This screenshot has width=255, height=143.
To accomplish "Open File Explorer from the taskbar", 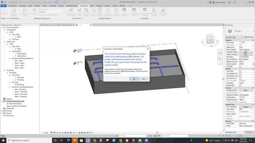I will [75, 140].
